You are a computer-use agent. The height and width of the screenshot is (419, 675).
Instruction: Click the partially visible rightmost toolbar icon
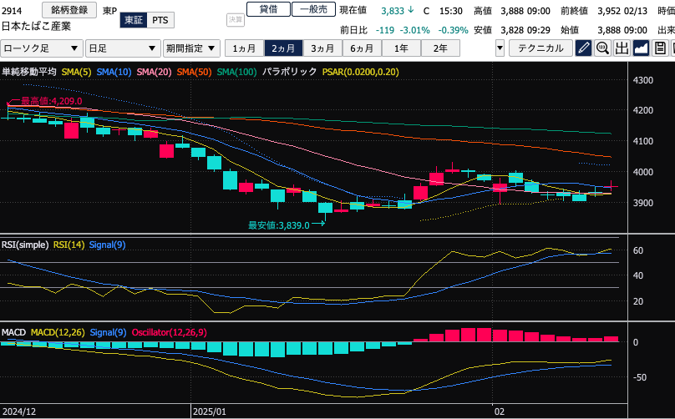tap(672, 48)
